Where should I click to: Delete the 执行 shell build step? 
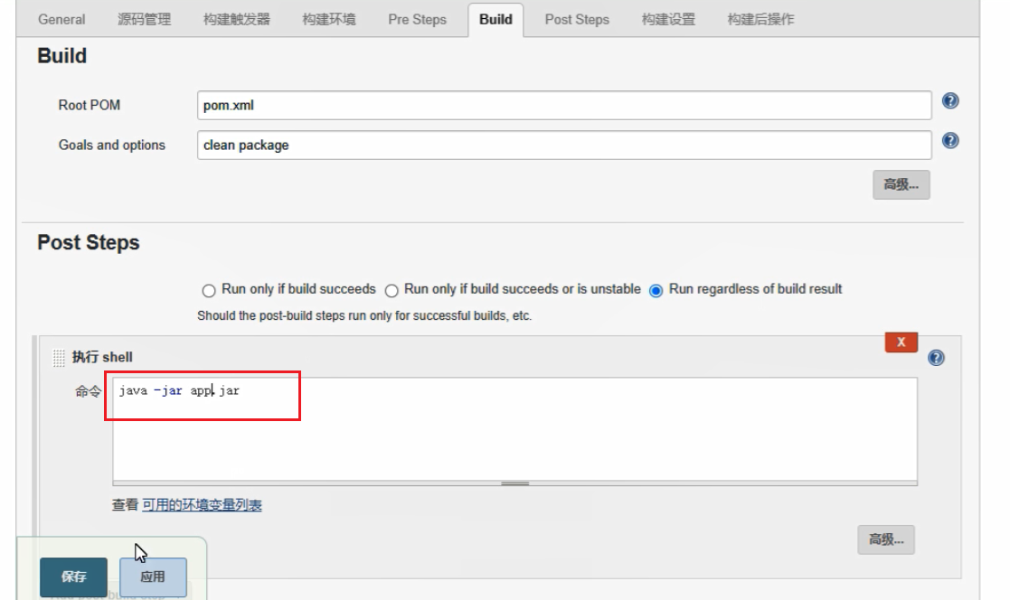901,342
